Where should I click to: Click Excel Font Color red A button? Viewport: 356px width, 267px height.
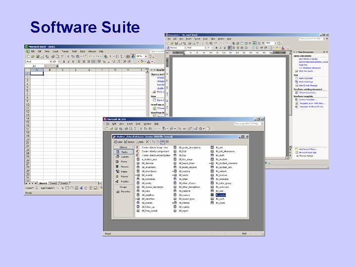point(148,61)
